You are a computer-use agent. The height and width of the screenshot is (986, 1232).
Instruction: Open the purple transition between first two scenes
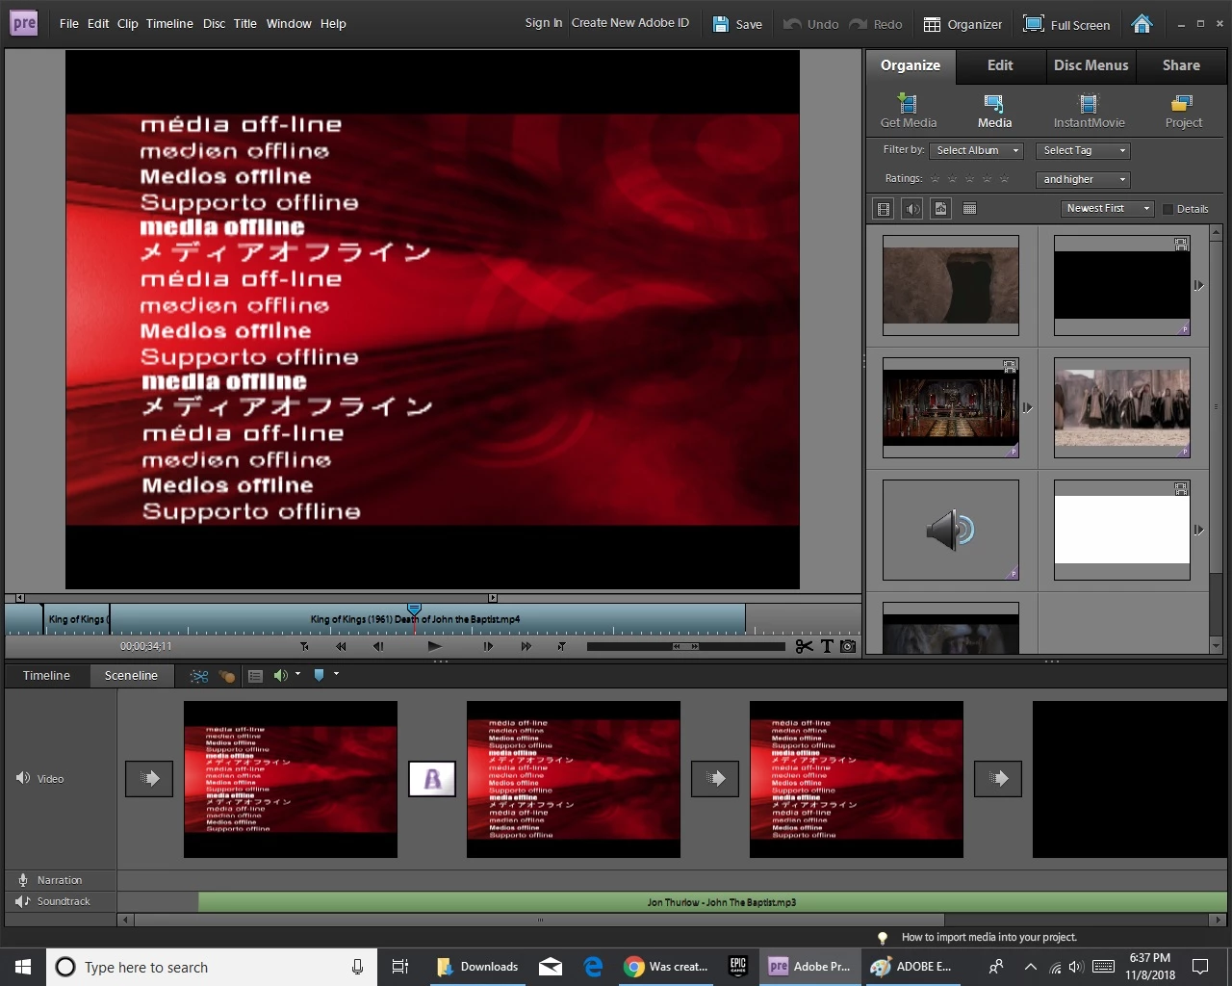tap(432, 779)
